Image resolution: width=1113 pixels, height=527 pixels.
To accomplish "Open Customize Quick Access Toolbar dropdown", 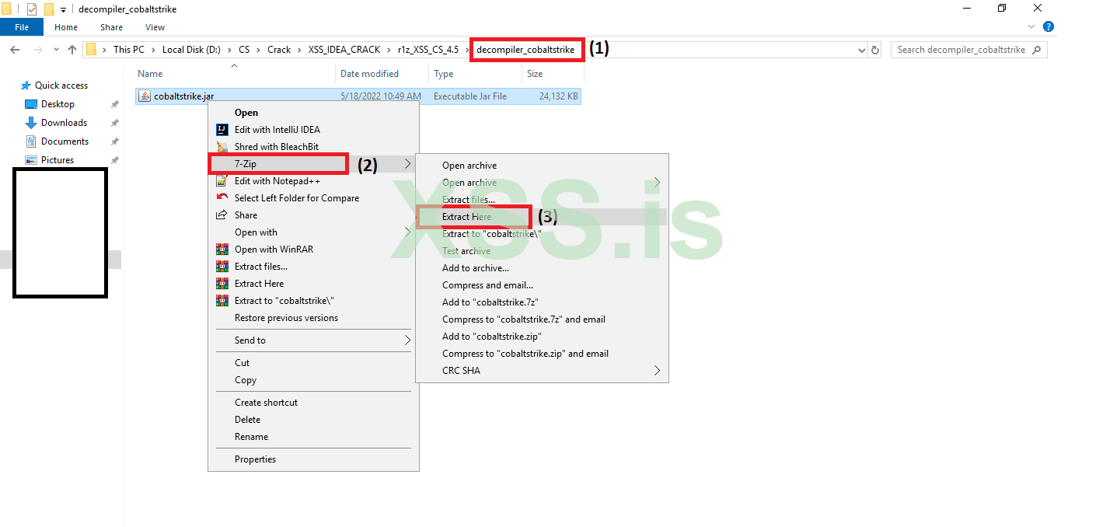I will (x=63, y=9).
